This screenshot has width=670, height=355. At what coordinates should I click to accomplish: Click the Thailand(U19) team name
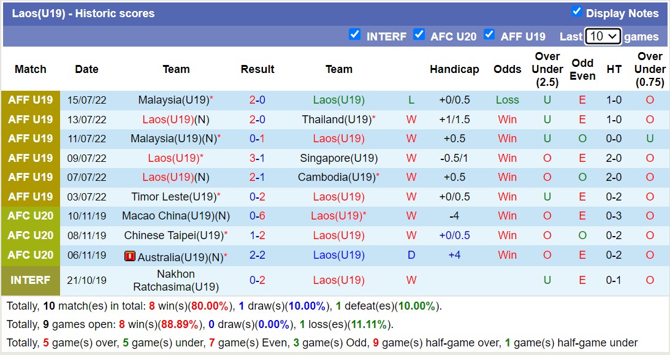336,120
